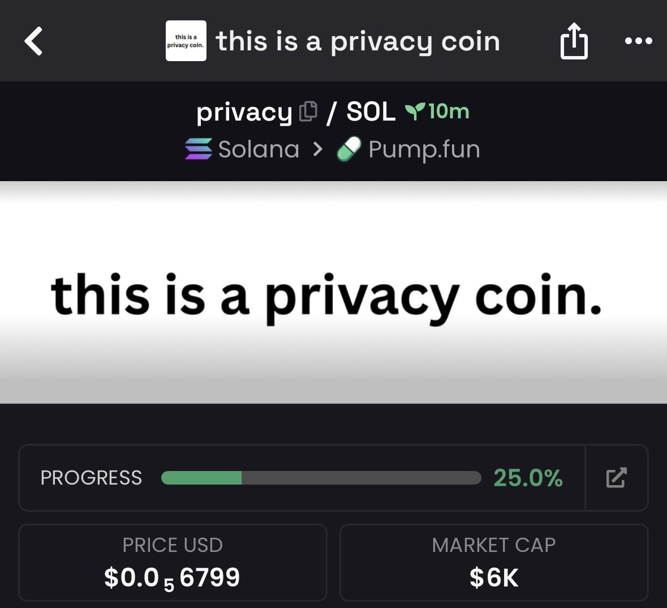Tap the small token logo thumbnail
Screen dimensions: 667x608
186,41
